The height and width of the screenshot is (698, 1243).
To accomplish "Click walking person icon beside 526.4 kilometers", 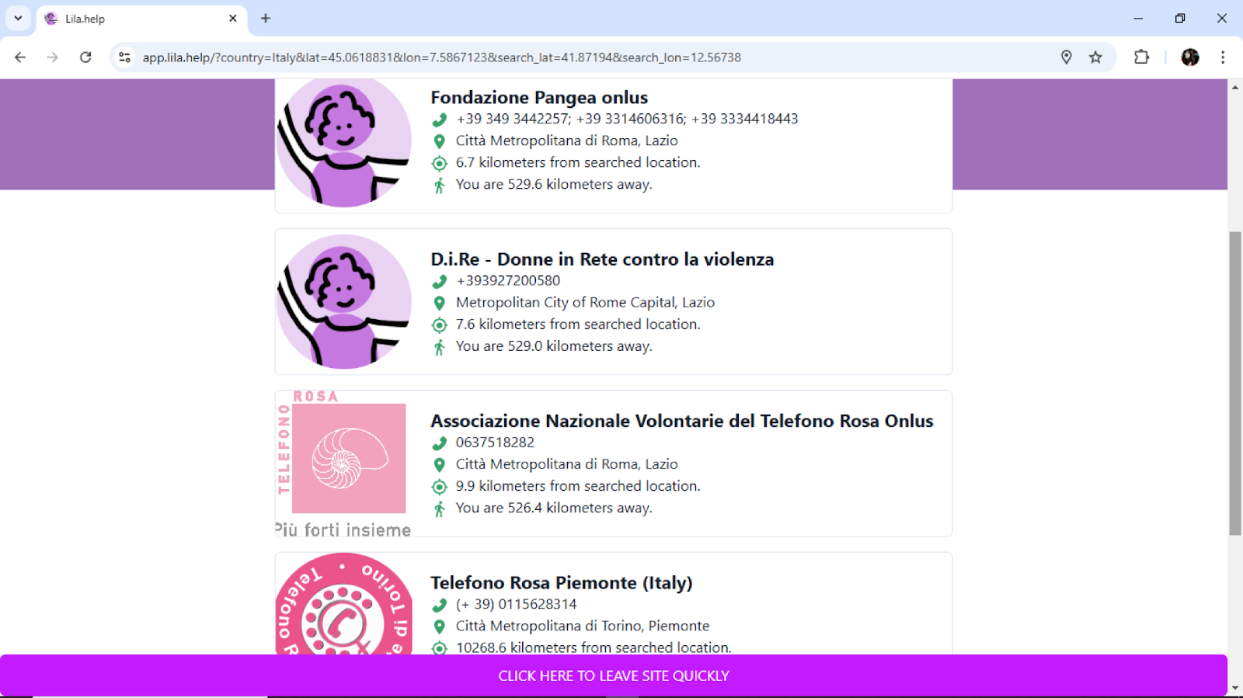I will [439, 509].
